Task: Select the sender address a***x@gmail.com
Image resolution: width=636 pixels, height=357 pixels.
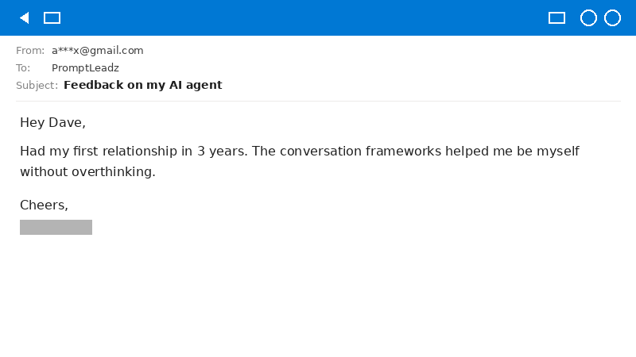Action: 97,50
